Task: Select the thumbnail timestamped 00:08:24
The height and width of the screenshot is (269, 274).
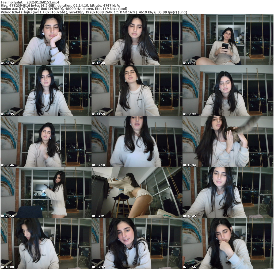Action: (x=46, y=40)
